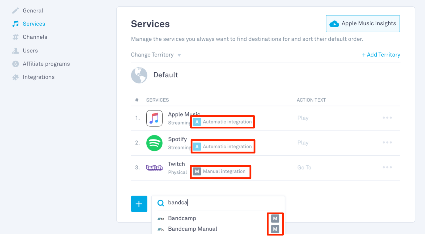Screen dimensions: 425x239
Task: Open Channels via the hashtag icon
Action: 15,37
